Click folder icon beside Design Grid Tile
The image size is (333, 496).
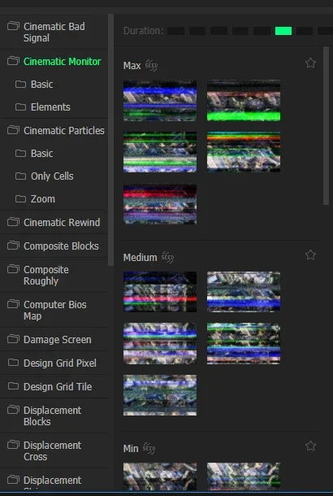13,386
